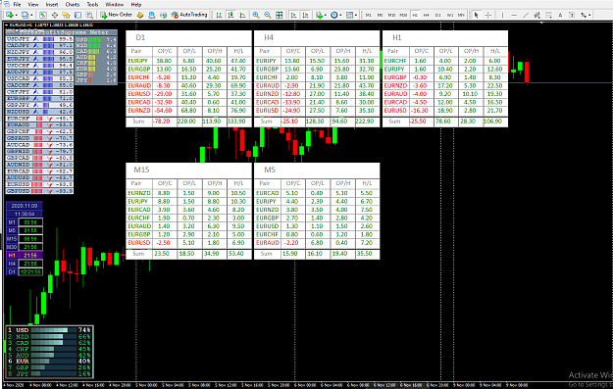Tile chart windows with the grid icon
Screen dimensions: 613x389
(280, 15)
